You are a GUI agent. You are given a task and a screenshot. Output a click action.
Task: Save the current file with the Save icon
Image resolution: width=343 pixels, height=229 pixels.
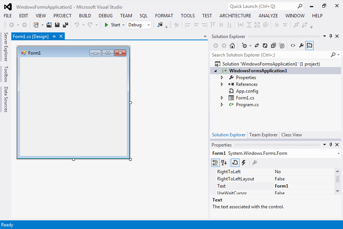click(57, 25)
